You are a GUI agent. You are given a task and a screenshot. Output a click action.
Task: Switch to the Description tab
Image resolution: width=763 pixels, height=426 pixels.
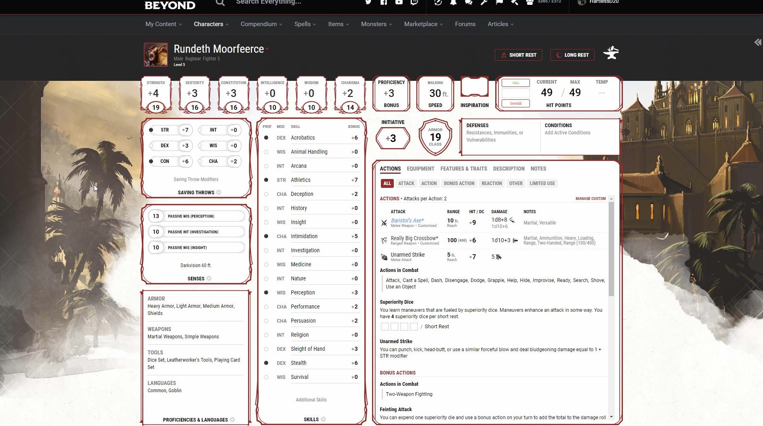[509, 169]
